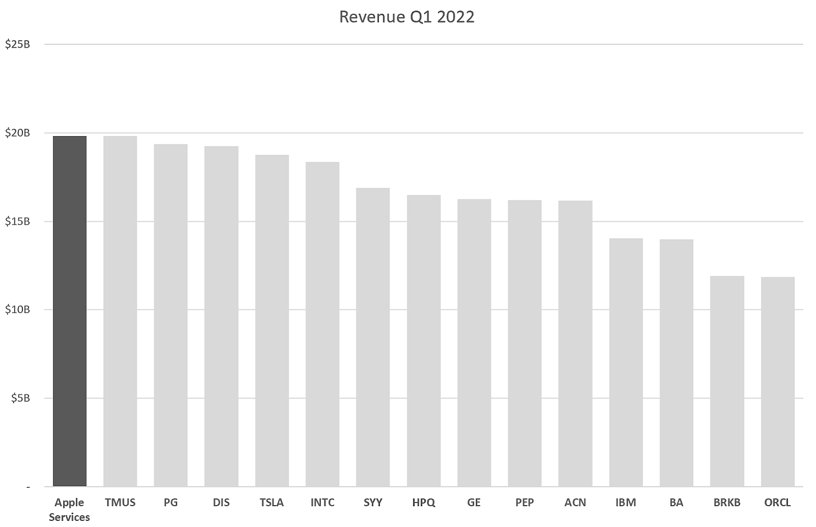Click the $15B axis label
This screenshot has width=816, height=527.
pos(17,221)
